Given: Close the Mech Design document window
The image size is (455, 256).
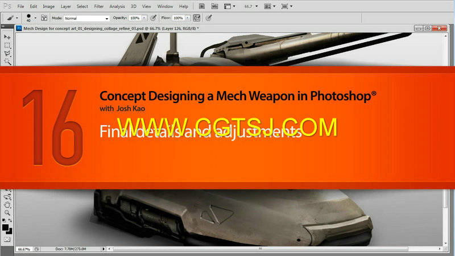Looking at the screenshot, I should click(x=439, y=28).
